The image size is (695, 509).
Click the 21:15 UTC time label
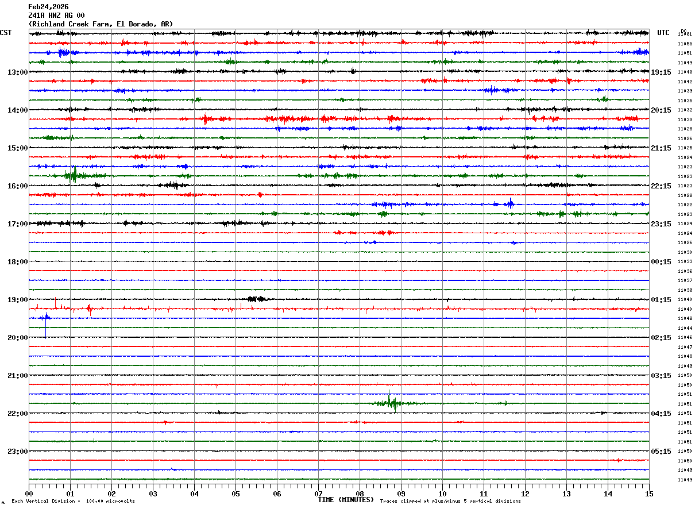pos(661,148)
